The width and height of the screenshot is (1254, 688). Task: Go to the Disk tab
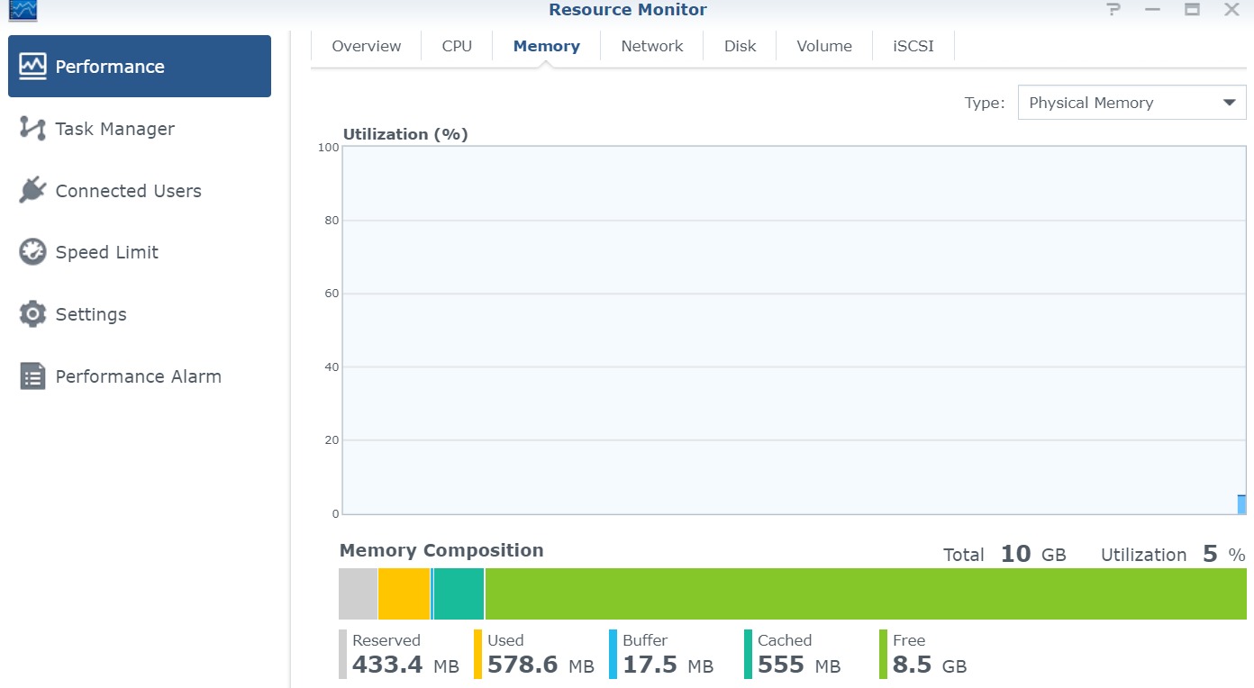coord(740,46)
